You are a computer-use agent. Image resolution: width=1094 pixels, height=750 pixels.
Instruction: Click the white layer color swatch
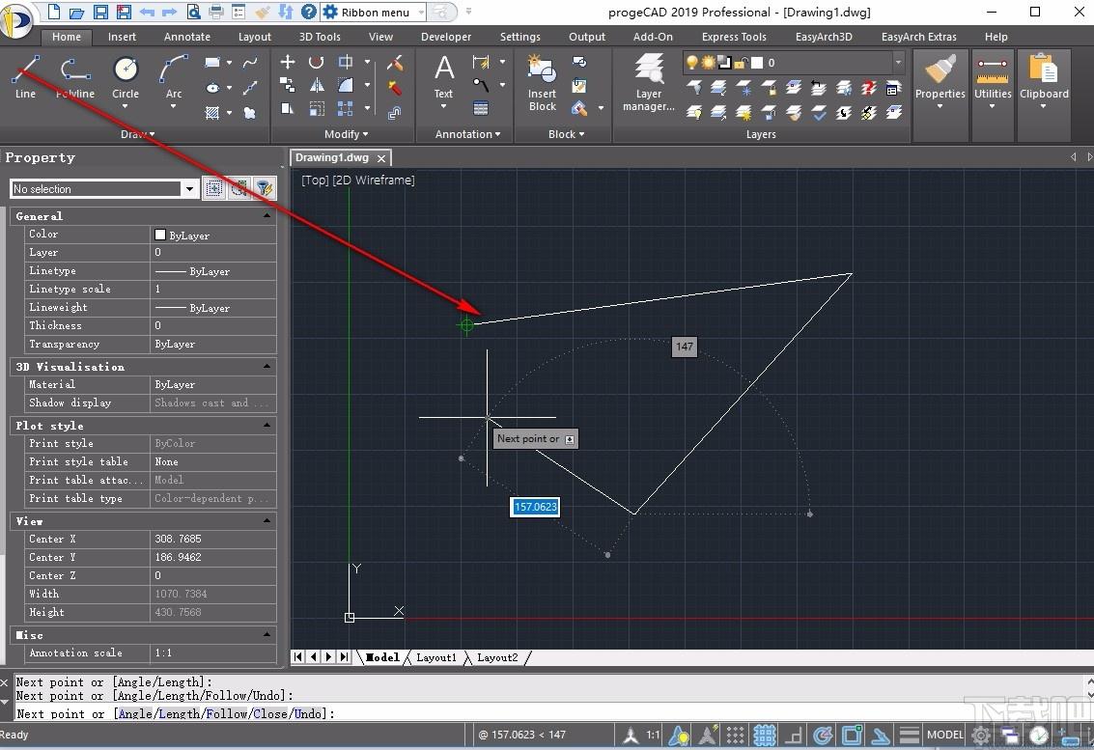click(757, 63)
